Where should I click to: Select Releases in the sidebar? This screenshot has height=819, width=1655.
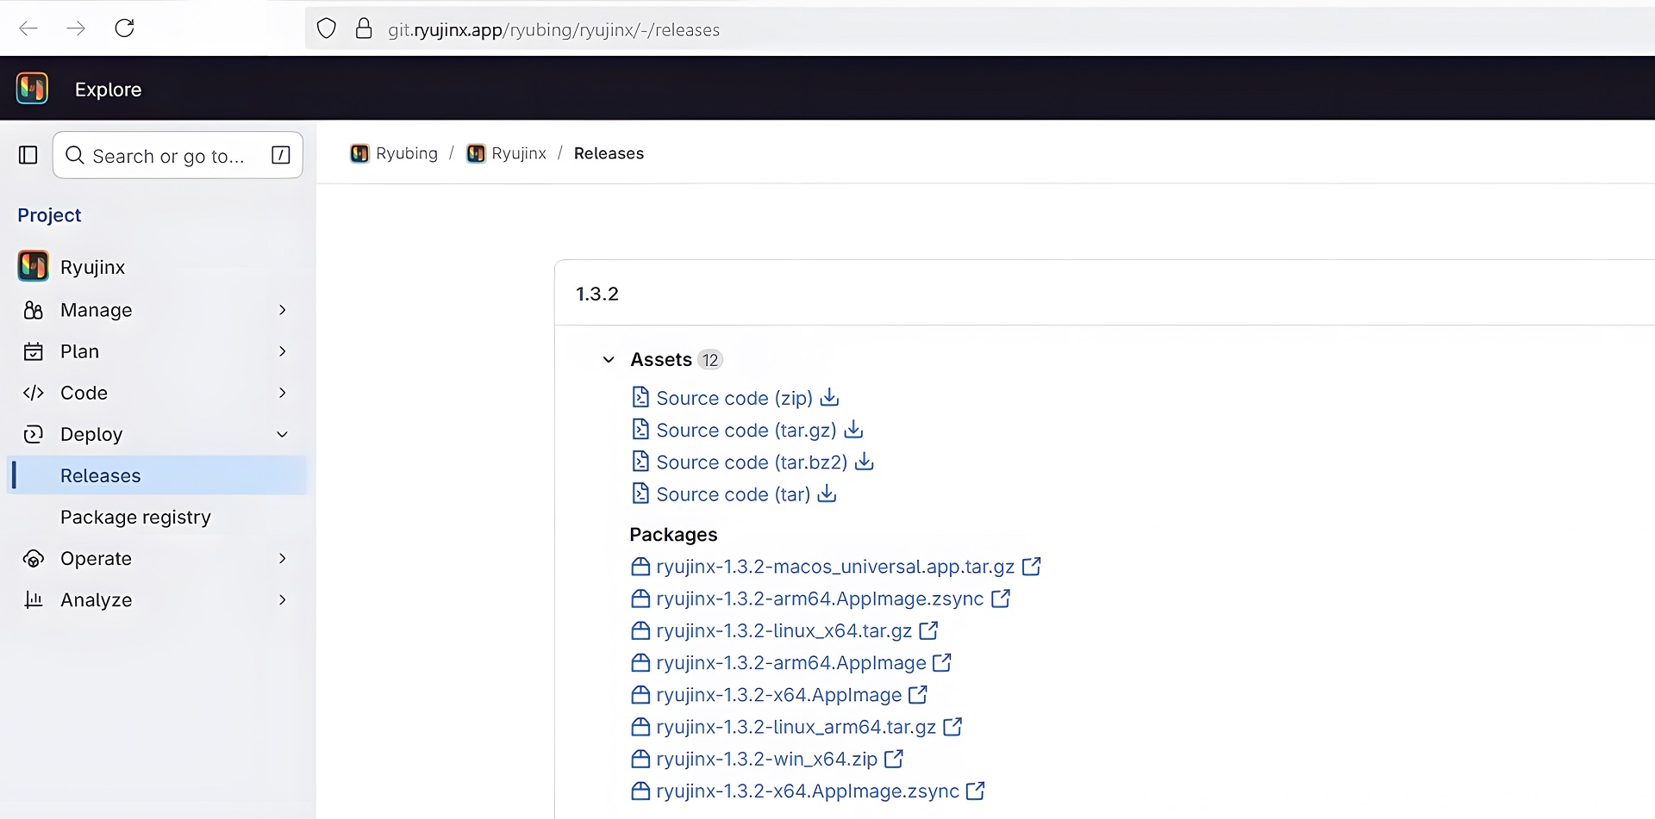pyautogui.click(x=157, y=475)
